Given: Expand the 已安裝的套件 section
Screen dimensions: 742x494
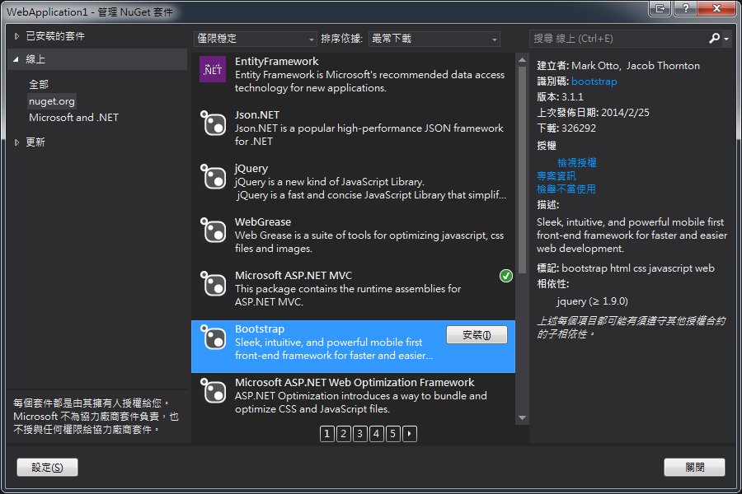Looking at the screenshot, I should 16,36.
